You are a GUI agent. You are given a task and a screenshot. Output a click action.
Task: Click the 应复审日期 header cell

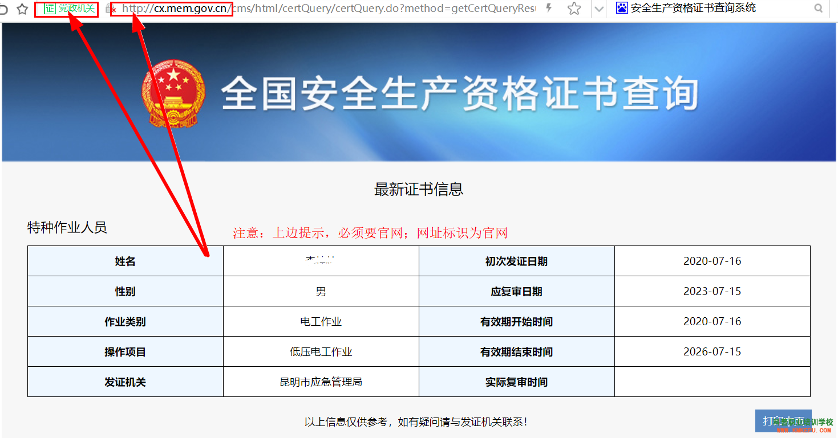coord(517,291)
